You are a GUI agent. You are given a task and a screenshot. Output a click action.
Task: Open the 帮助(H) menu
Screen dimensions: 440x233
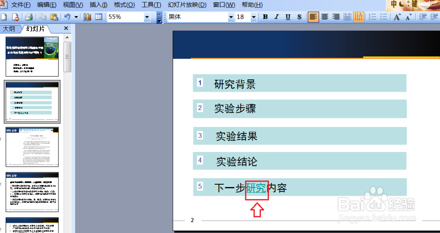pos(252,5)
